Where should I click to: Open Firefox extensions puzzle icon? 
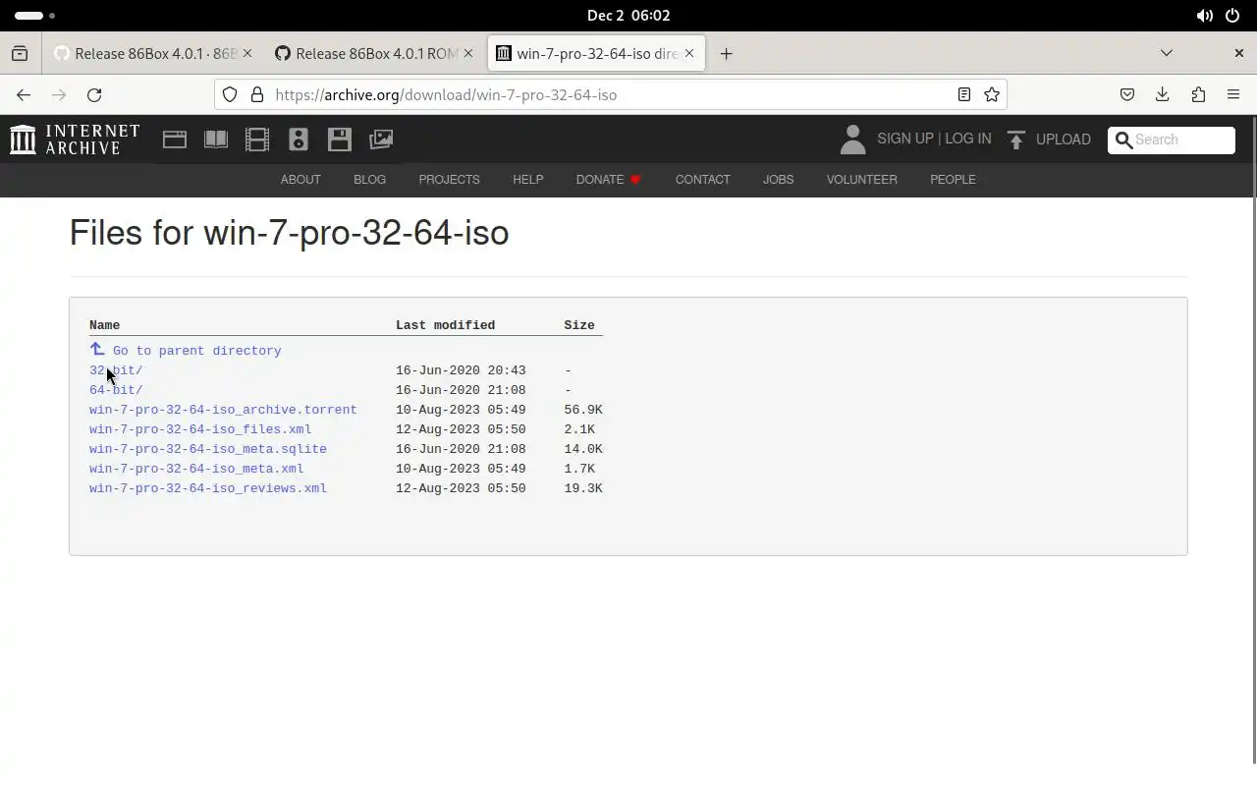click(1198, 94)
